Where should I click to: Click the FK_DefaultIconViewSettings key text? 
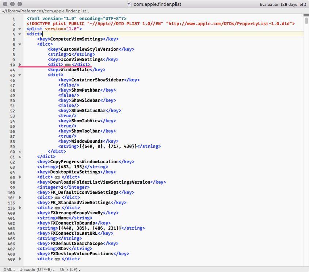(84, 193)
